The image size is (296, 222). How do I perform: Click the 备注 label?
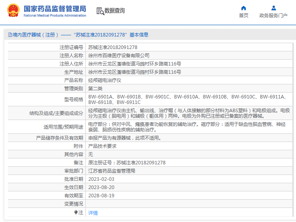pyautogui.click(x=78, y=163)
